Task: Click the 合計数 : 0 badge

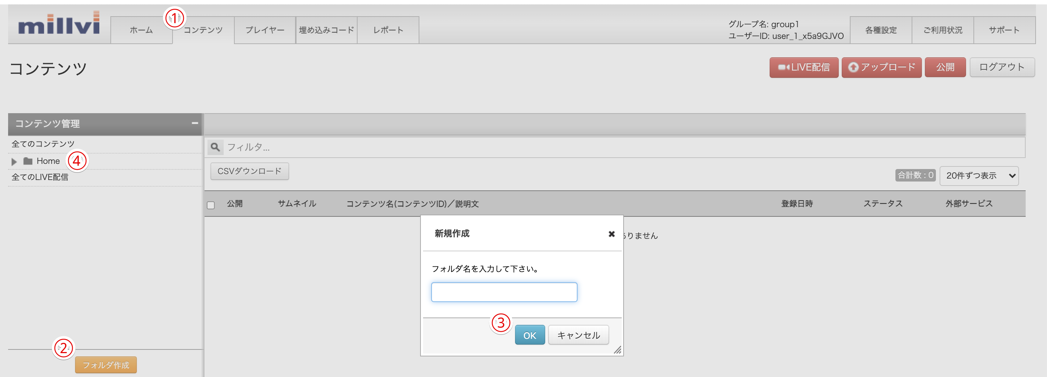Action: 915,175
